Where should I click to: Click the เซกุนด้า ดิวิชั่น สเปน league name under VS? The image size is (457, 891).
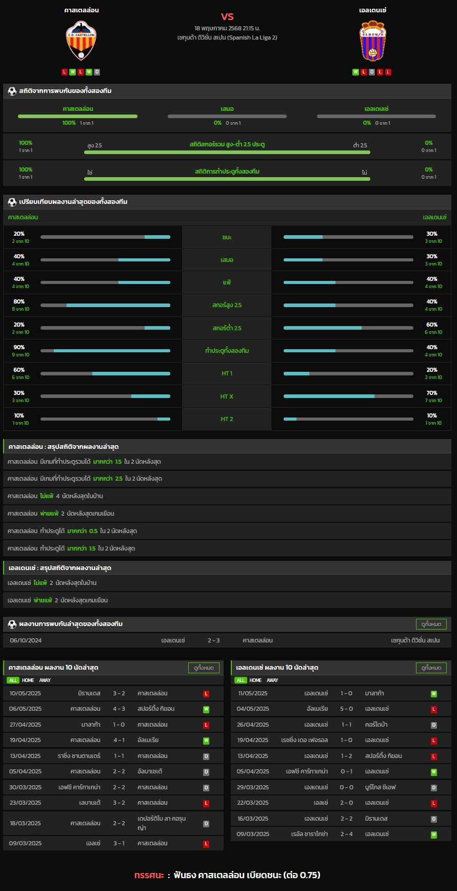coord(227,37)
